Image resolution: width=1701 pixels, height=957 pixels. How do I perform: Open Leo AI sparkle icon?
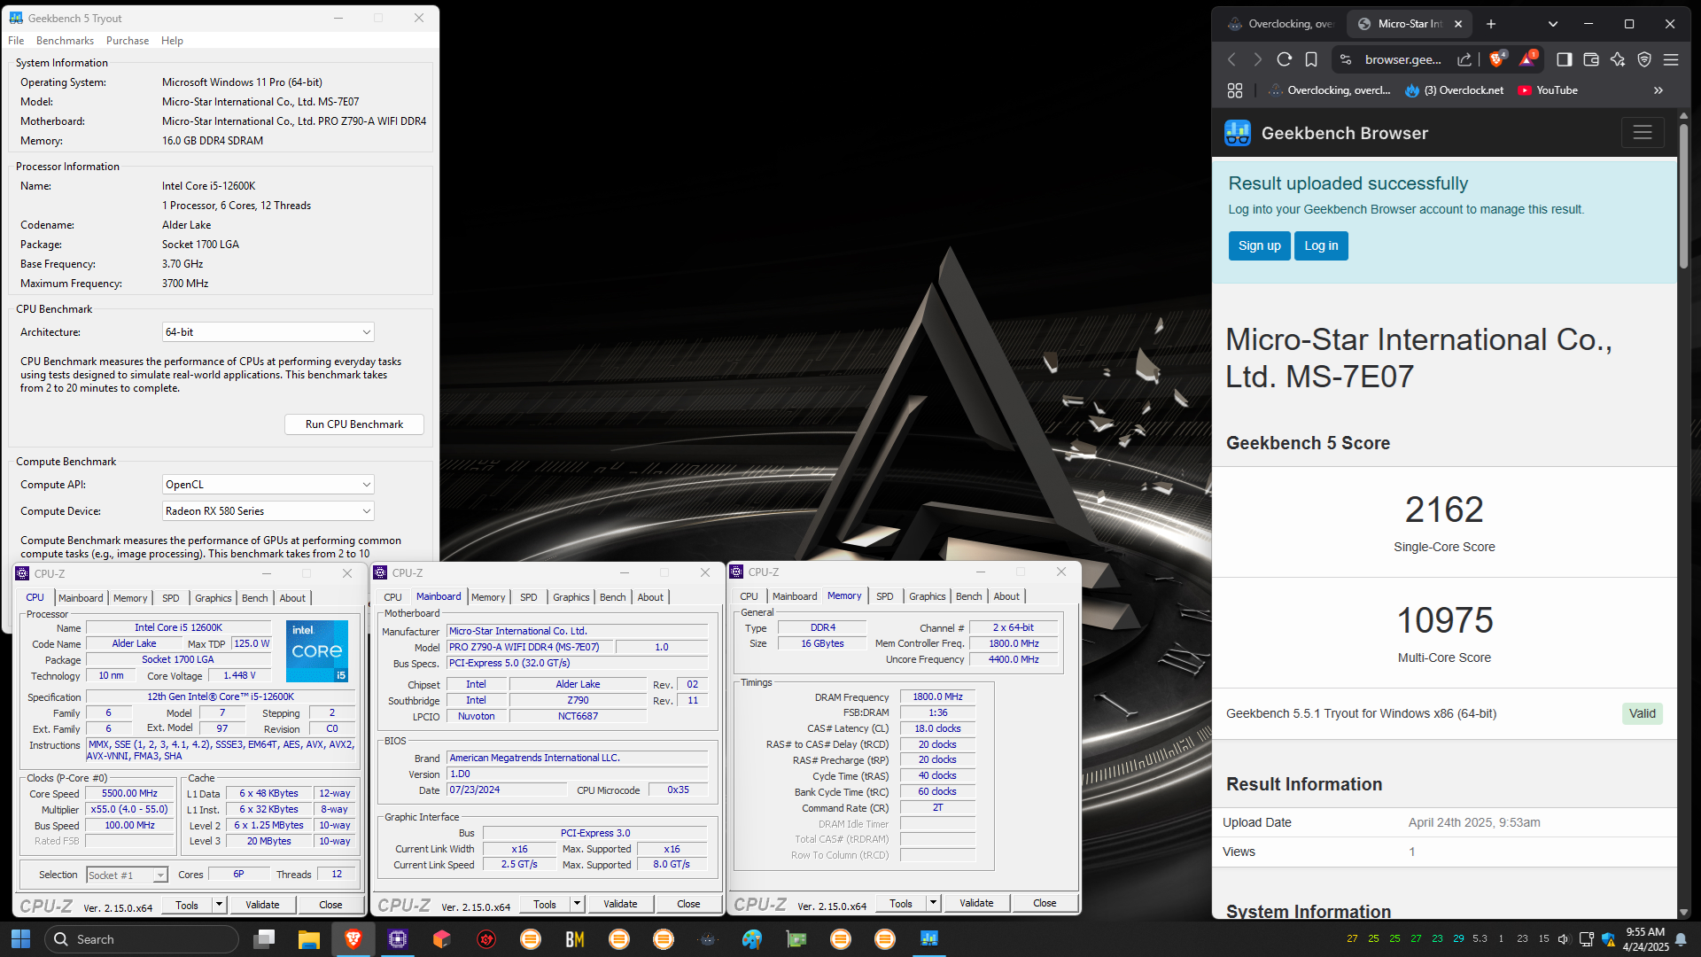[x=1618, y=59]
